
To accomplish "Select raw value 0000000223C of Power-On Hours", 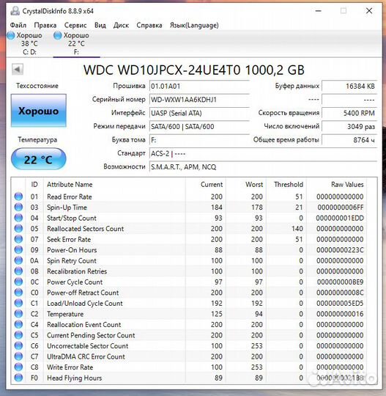I will [x=340, y=250].
